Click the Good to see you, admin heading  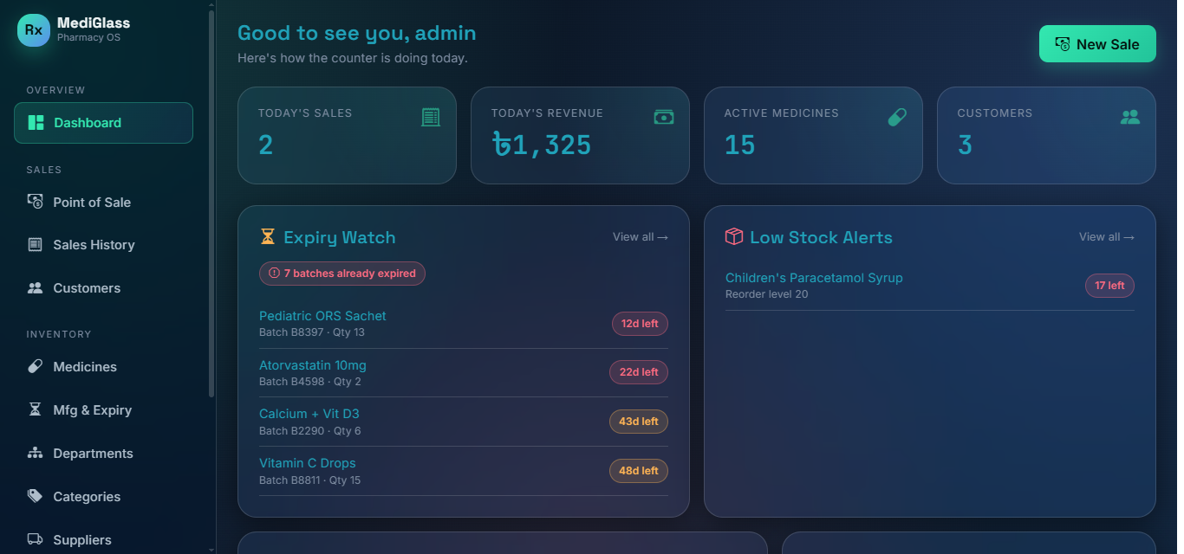coord(357,33)
